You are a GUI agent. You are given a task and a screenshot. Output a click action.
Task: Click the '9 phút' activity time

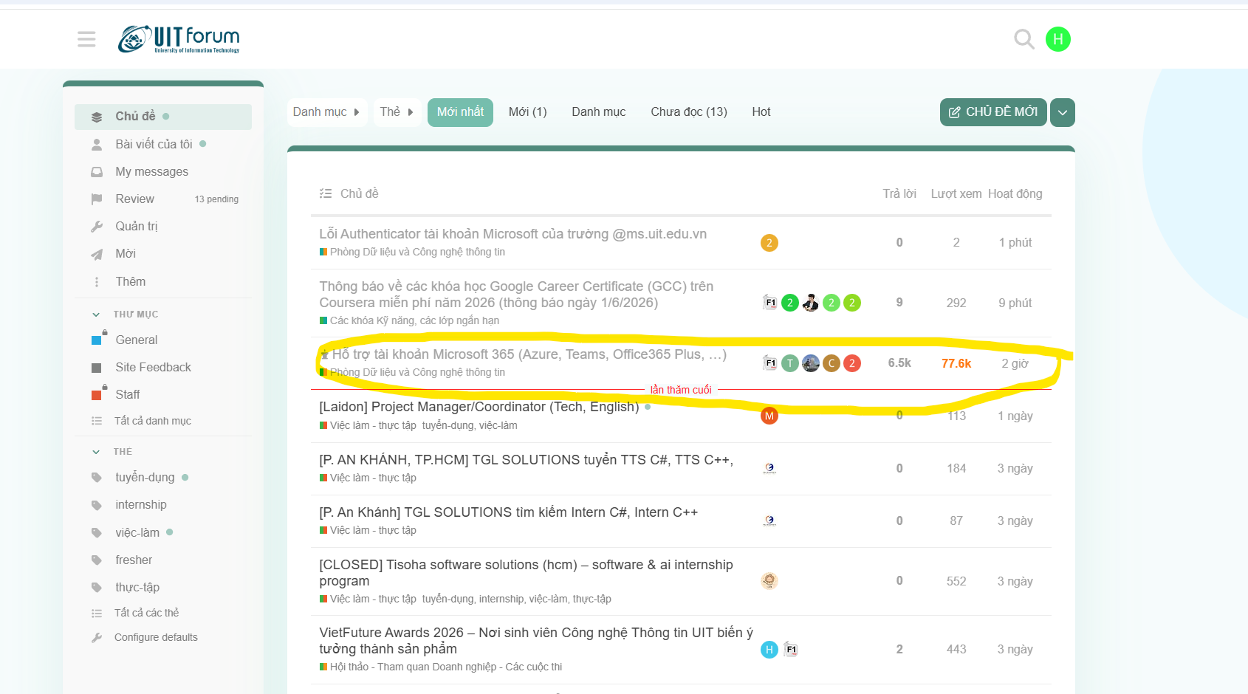(x=1015, y=303)
